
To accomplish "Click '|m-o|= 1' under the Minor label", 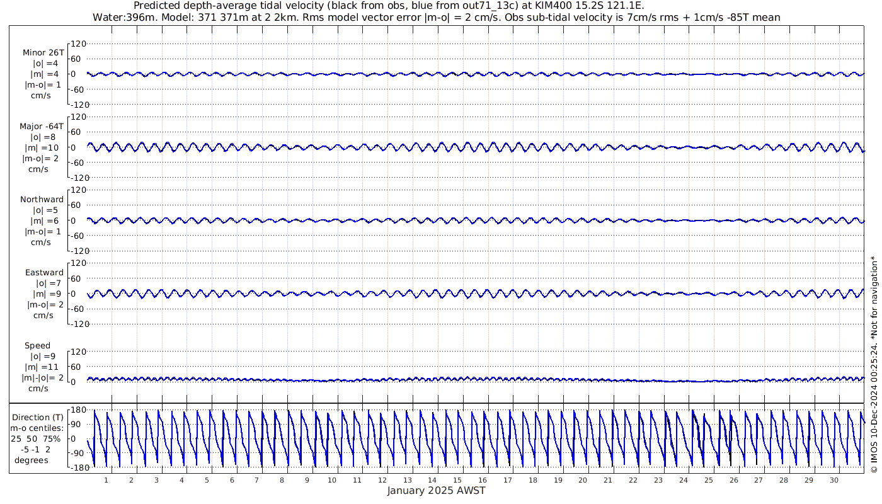I will pyautogui.click(x=43, y=84).
